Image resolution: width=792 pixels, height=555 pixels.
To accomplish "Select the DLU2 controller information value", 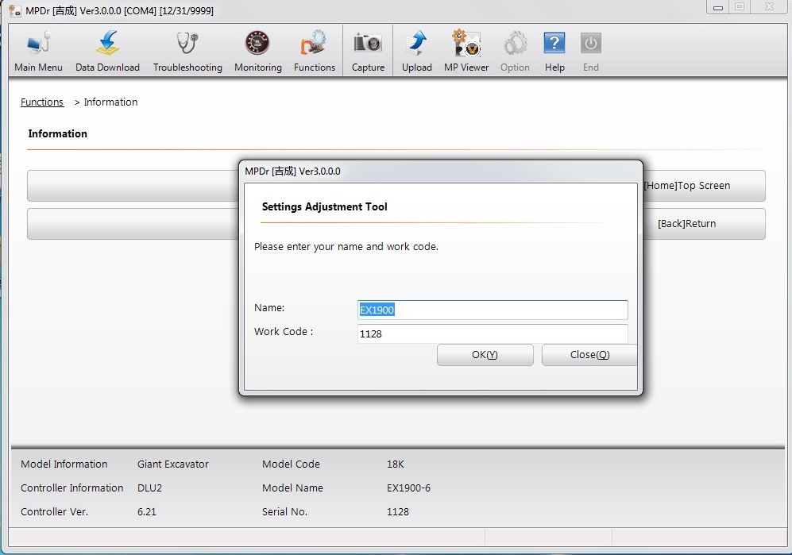I will pyautogui.click(x=149, y=488).
